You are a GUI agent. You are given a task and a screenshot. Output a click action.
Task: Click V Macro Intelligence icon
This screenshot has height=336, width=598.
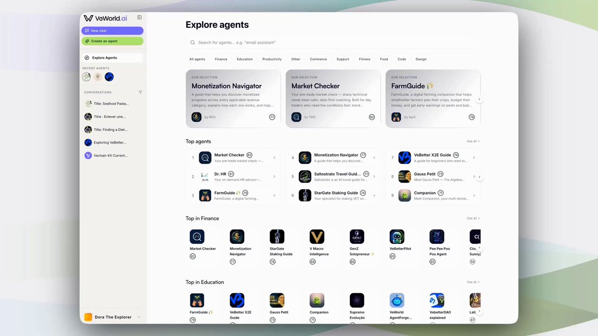[317, 236]
